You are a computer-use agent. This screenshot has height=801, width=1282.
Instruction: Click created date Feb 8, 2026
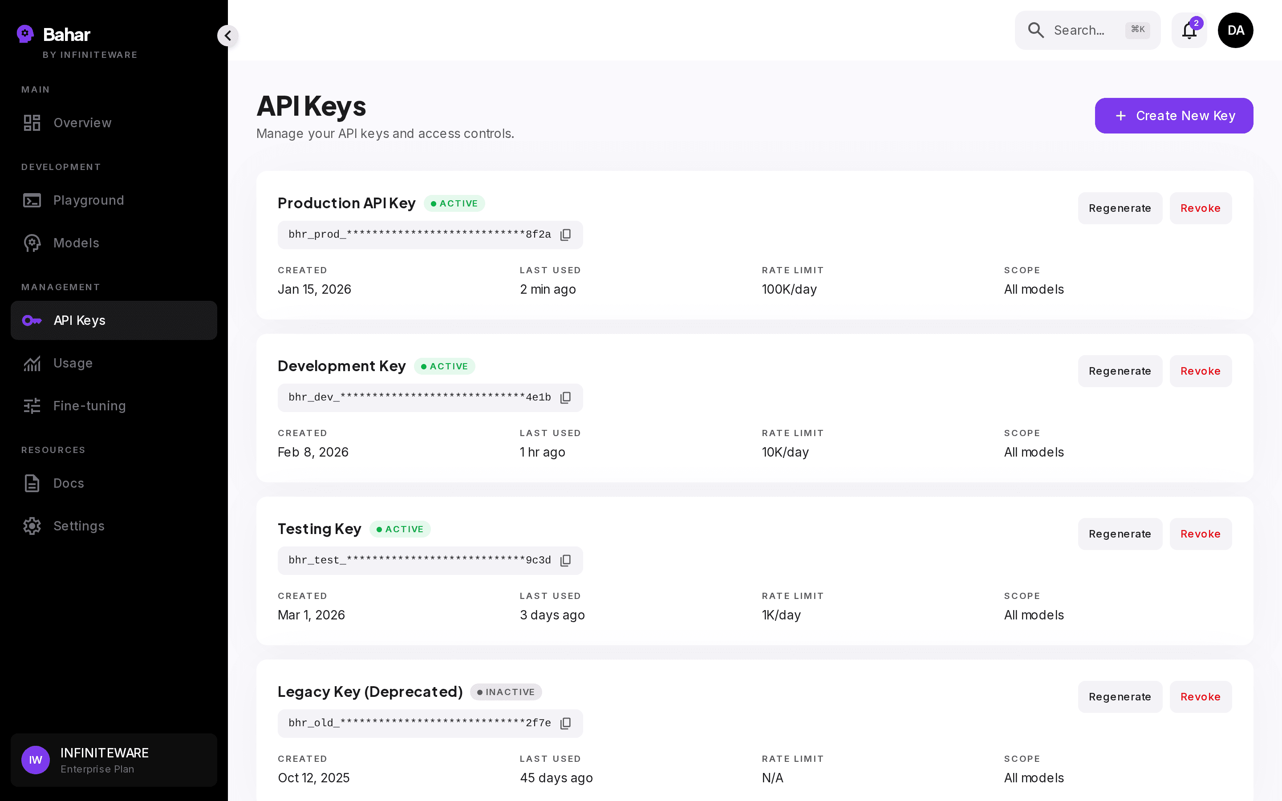pos(313,452)
